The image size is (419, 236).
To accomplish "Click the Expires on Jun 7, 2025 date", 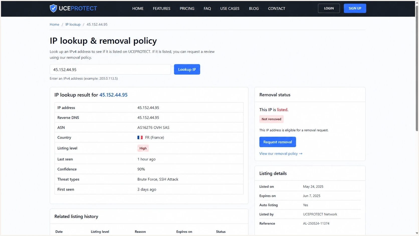I will click(311, 196).
